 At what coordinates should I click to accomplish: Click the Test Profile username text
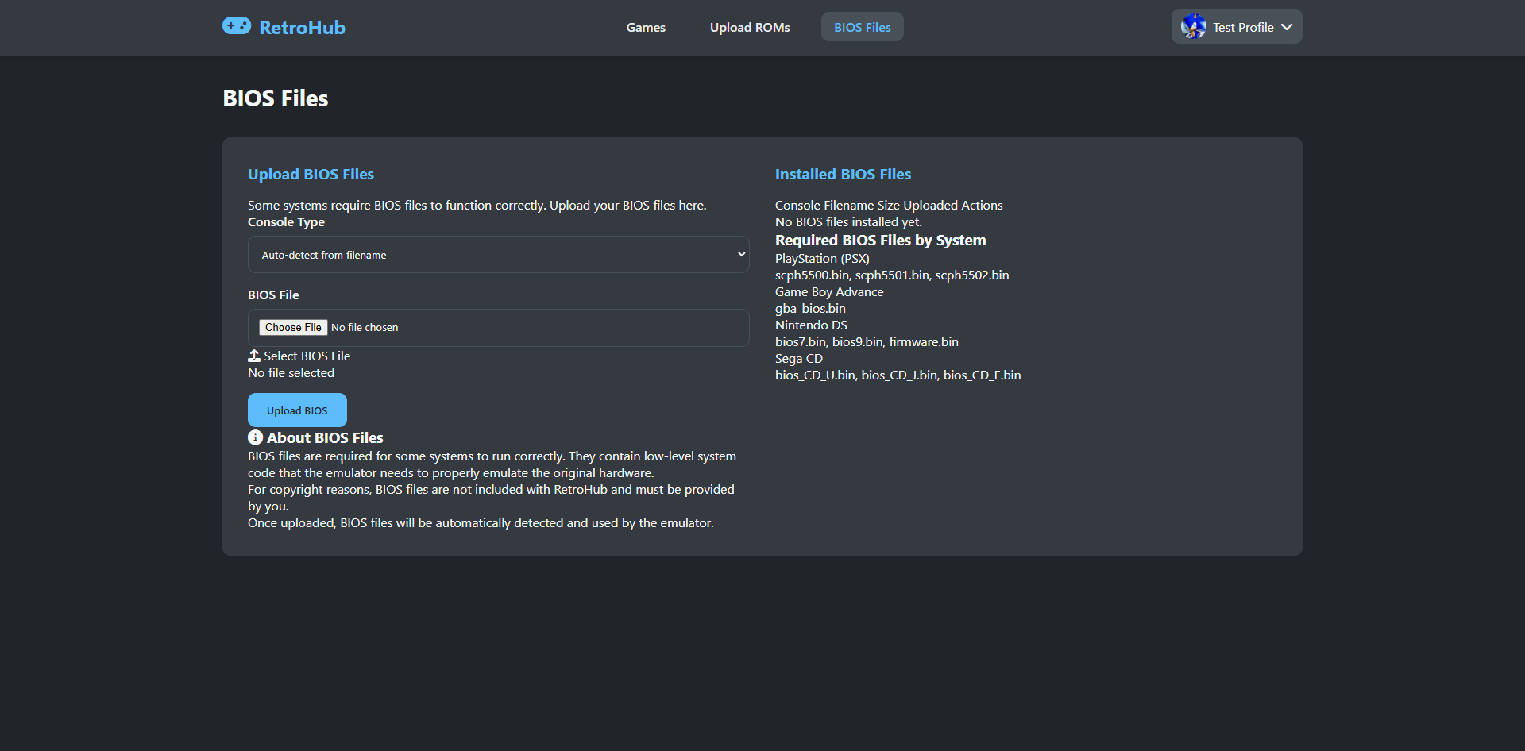1242,27
